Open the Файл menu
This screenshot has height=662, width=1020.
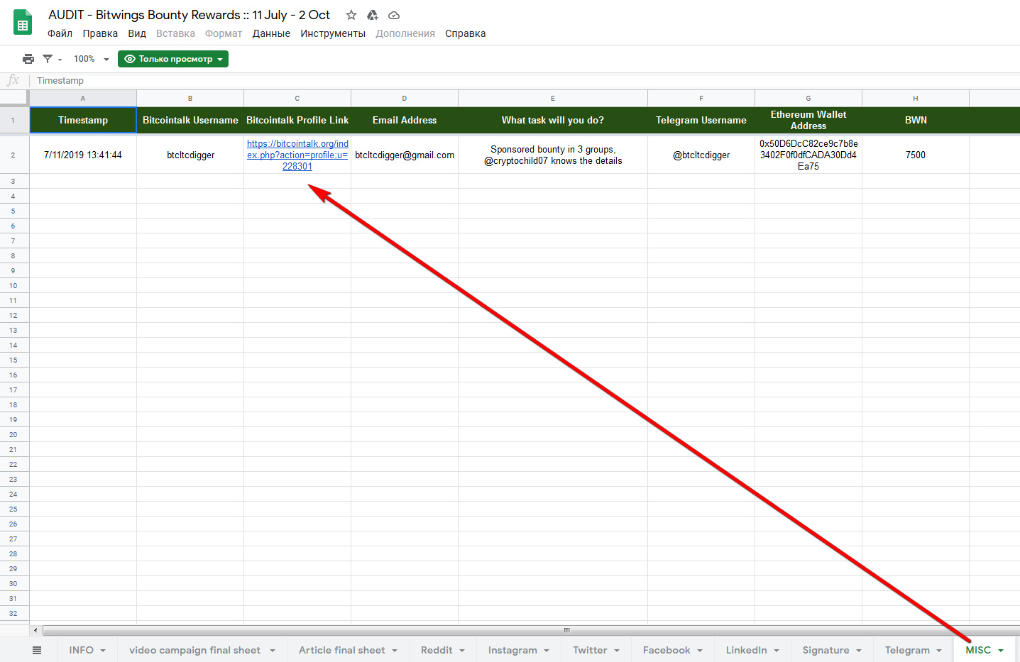tap(60, 33)
